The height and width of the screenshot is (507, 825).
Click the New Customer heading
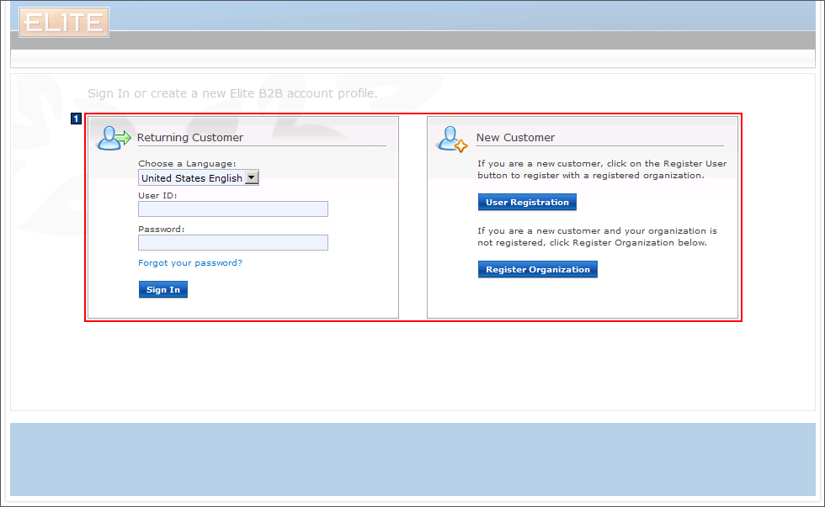515,138
